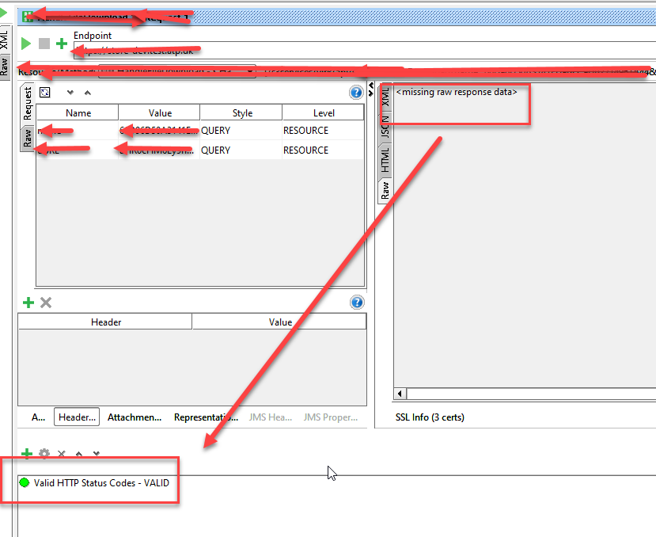This screenshot has height=537, width=656.
Task: Open parameters help icon above the Level column
Action: (356, 92)
